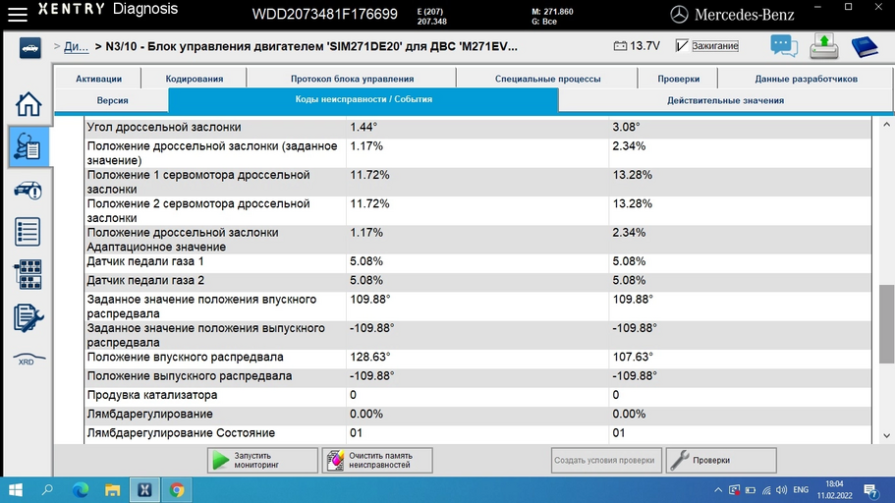Open the blue help book icon

tap(865, 47)
